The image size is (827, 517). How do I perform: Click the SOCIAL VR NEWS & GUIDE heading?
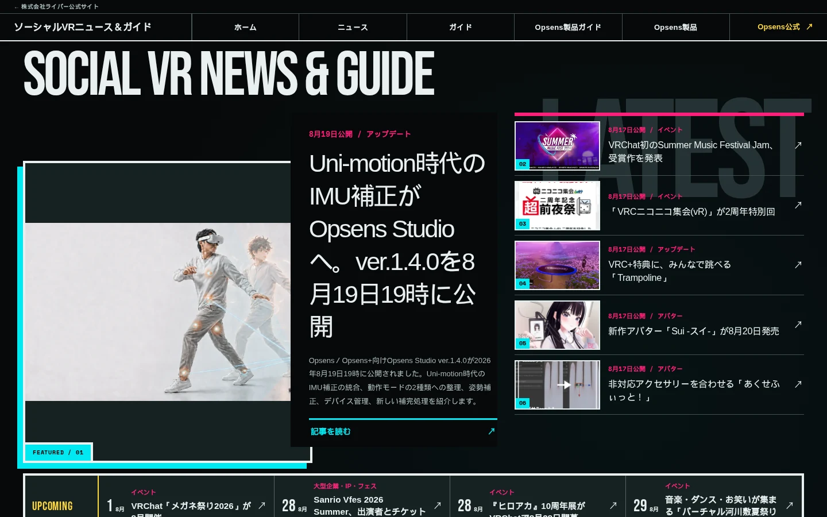pyautogui.click(x=229, y=74)
